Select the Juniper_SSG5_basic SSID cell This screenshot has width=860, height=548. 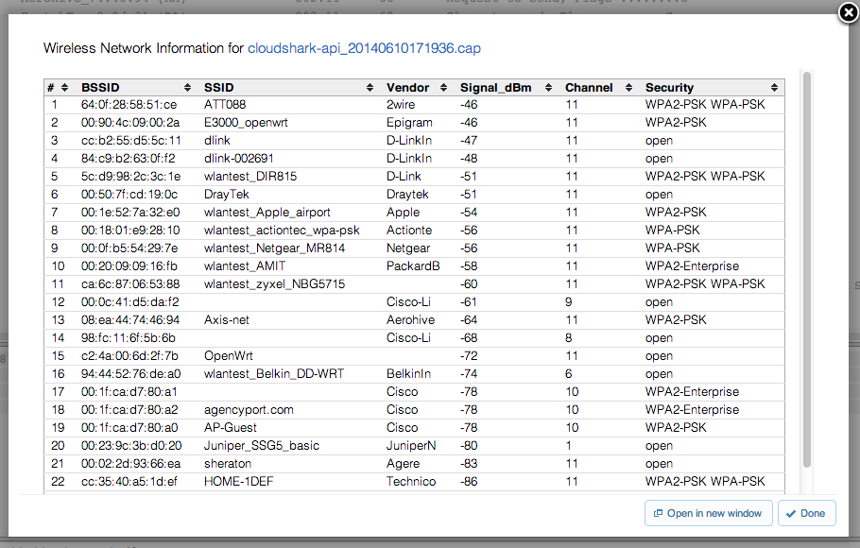[x=262, y=445]
